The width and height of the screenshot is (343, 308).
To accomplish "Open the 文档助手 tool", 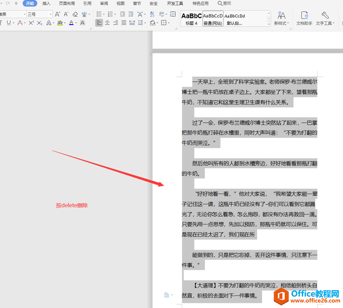I will click(x=304, y=19).
